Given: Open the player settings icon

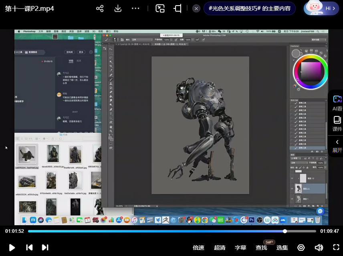Looking at the screenshot, I should pos(301,248).
